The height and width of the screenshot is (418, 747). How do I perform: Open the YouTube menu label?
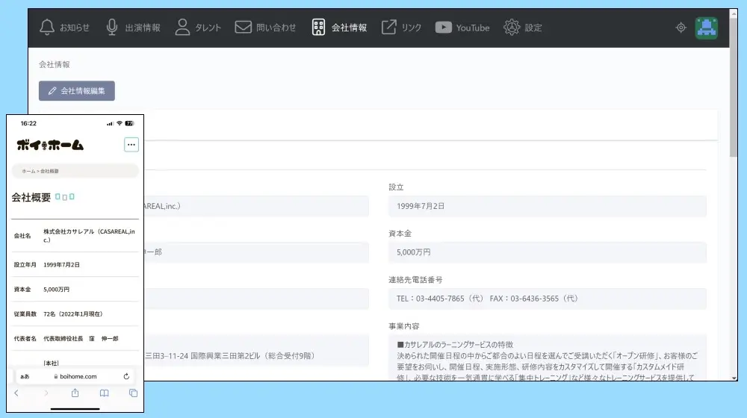(473, 28)
